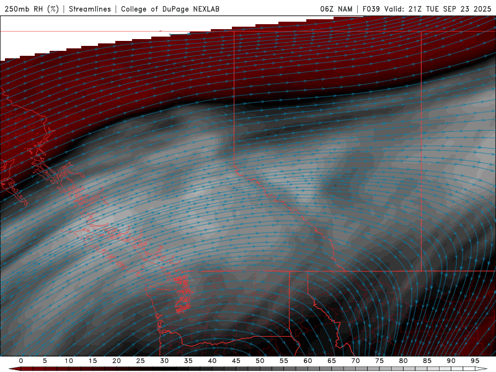Screen dimensions: 496x372
Task: Click the 'College of DuPage NEXLAB' text
Action: (x=170, y=9)
